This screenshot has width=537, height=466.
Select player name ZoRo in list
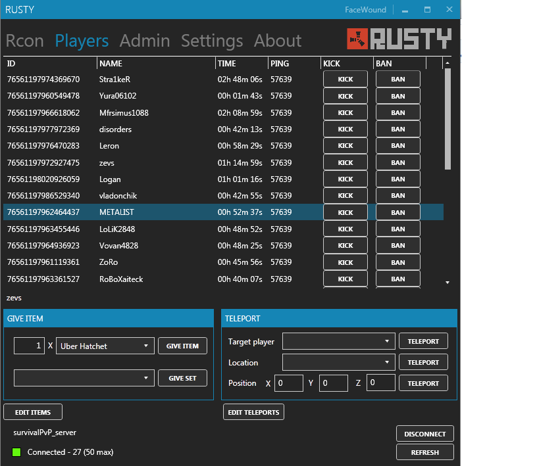(x=109, y=262)
